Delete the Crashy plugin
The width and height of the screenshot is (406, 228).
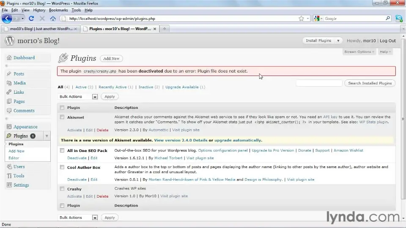102,196
